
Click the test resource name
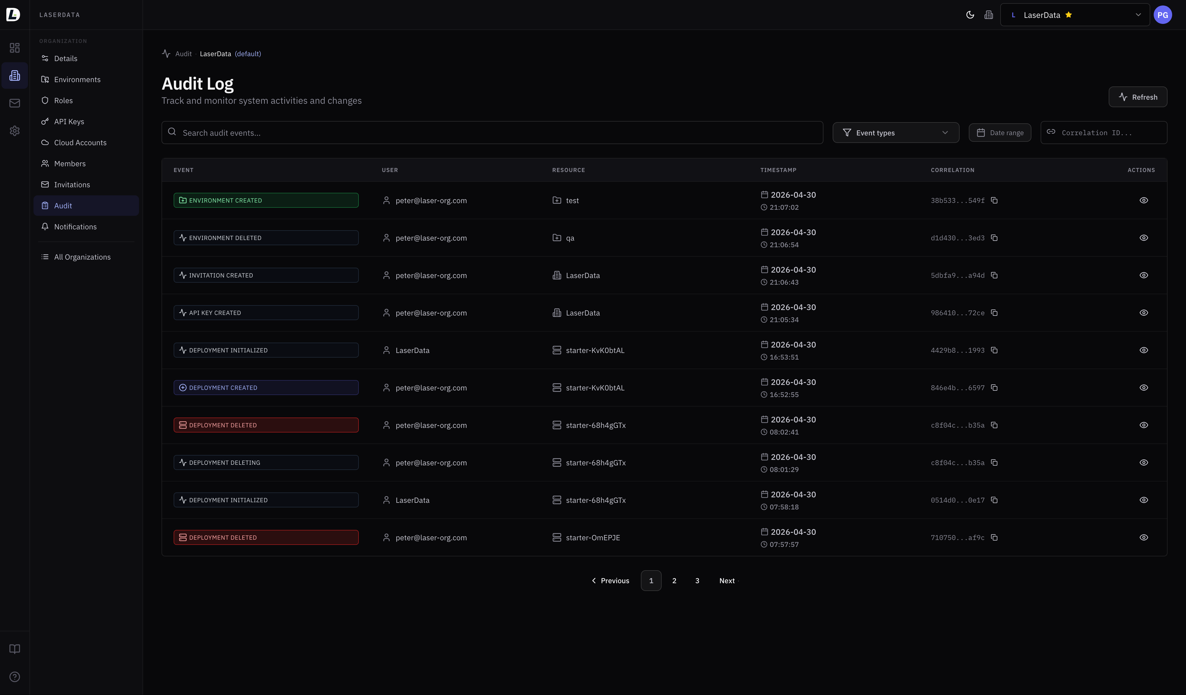[572, 200]
